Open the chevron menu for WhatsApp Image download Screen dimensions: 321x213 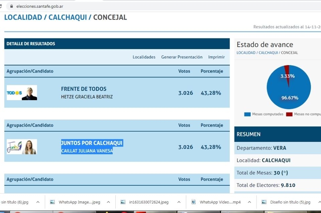108,202
